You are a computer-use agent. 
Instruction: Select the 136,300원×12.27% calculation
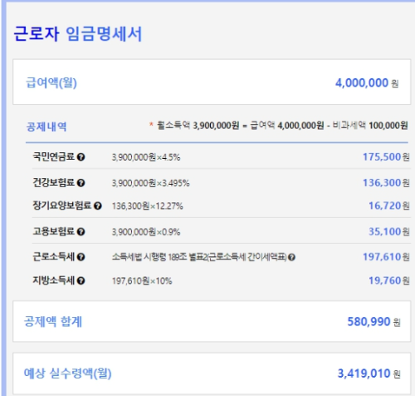[x=147, y=206]
